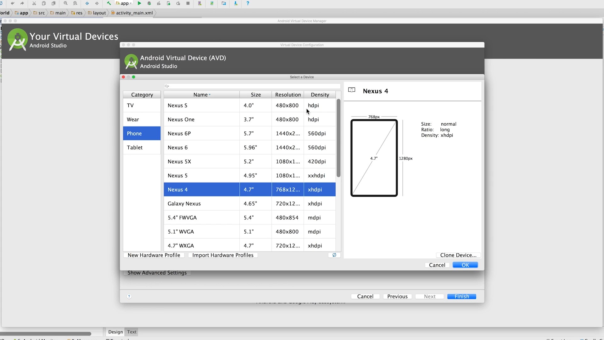Image resolution: width=604 pixels, height=340 pixels.
Task: Select the Nexus 6 device
Action: pos(250,147)
